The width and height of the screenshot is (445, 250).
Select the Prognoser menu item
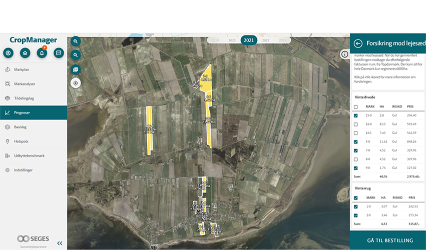(x=34, y=112)
